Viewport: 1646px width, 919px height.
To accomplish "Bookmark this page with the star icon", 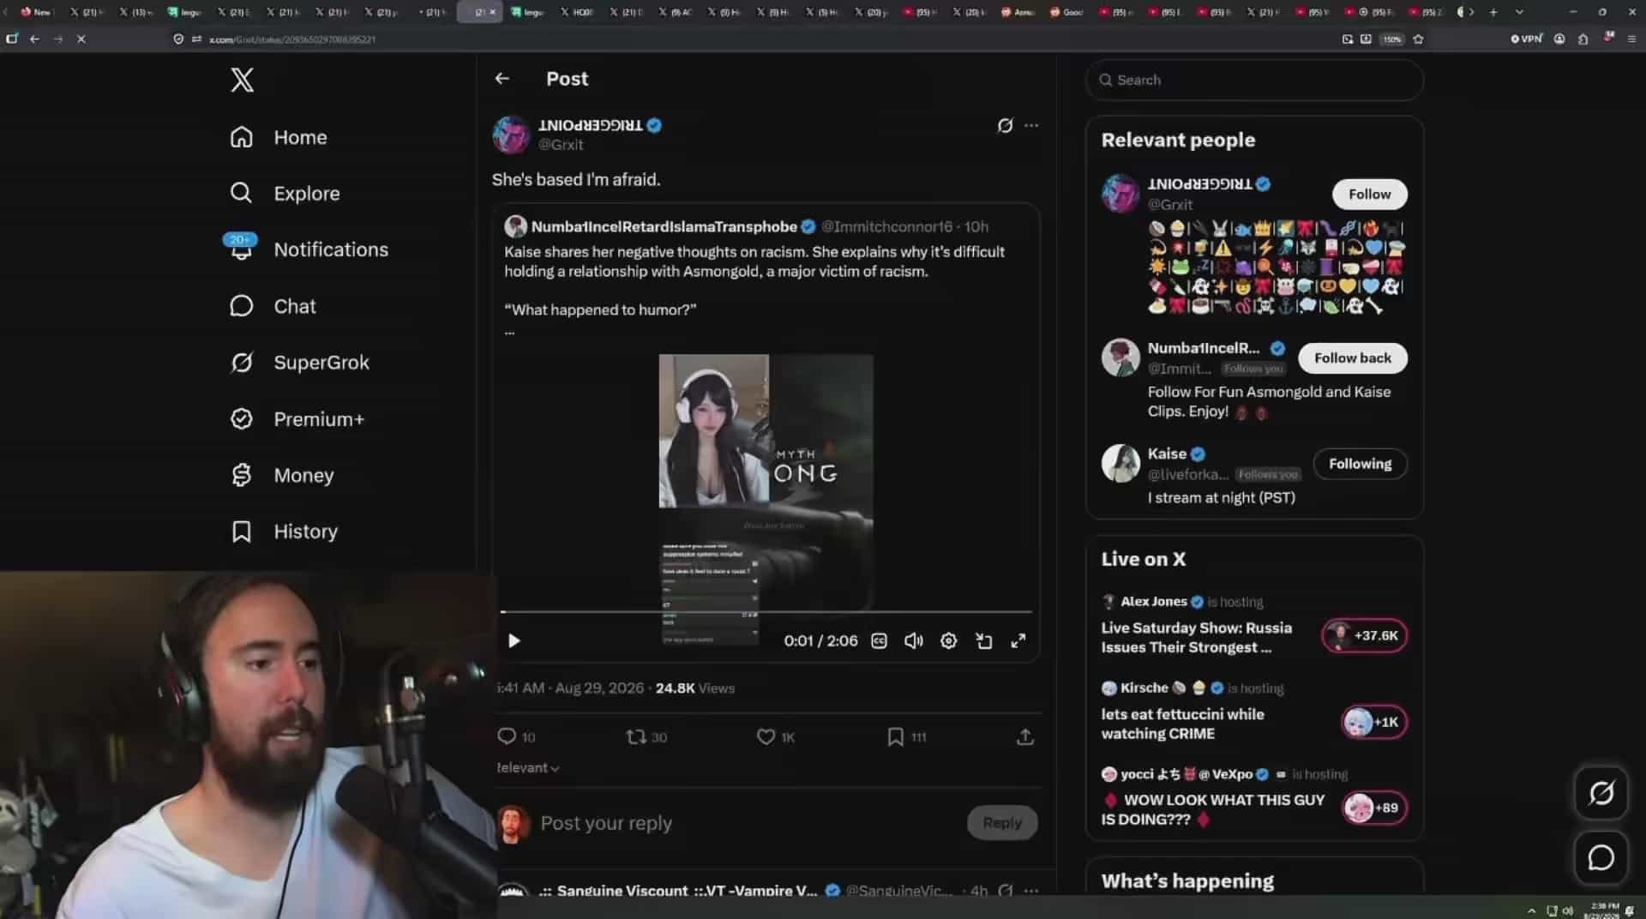I will (1418, 39).
